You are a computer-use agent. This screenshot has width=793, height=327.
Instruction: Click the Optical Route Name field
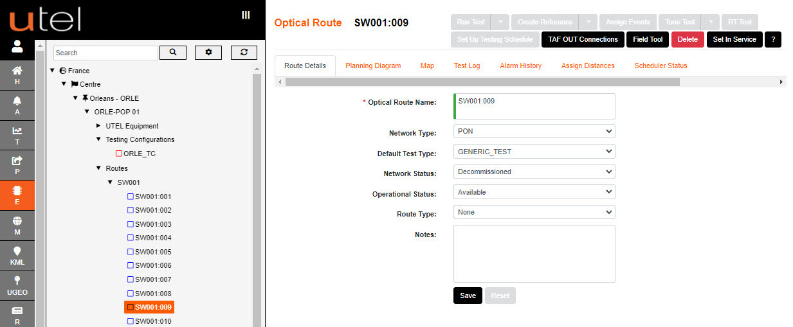pyautogui.click(x=534, y=106)
